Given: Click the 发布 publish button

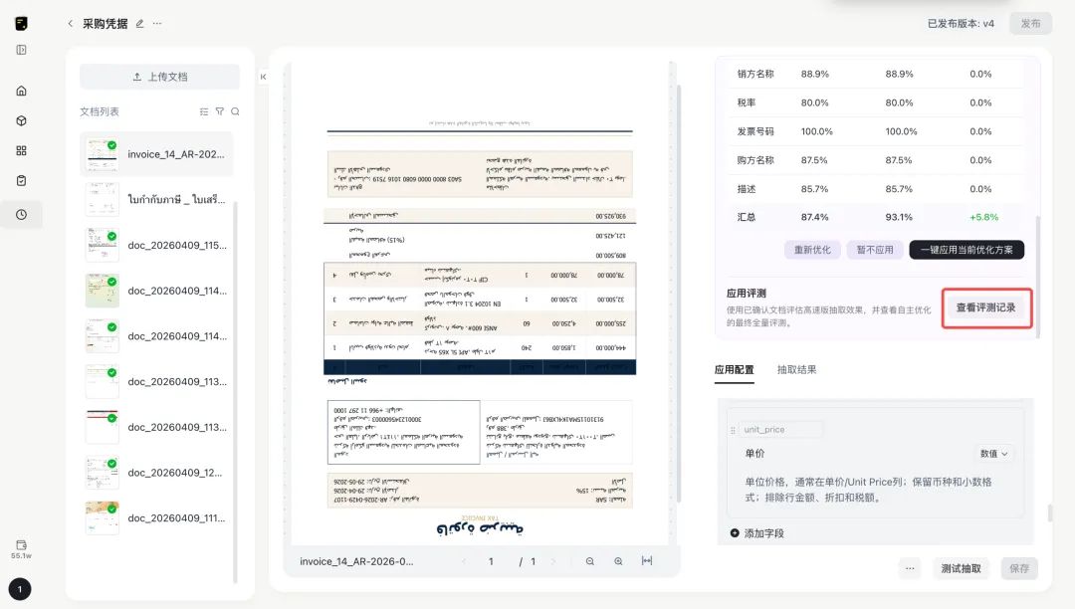Looking at the screenshot, I should [x=1030, y=23].
